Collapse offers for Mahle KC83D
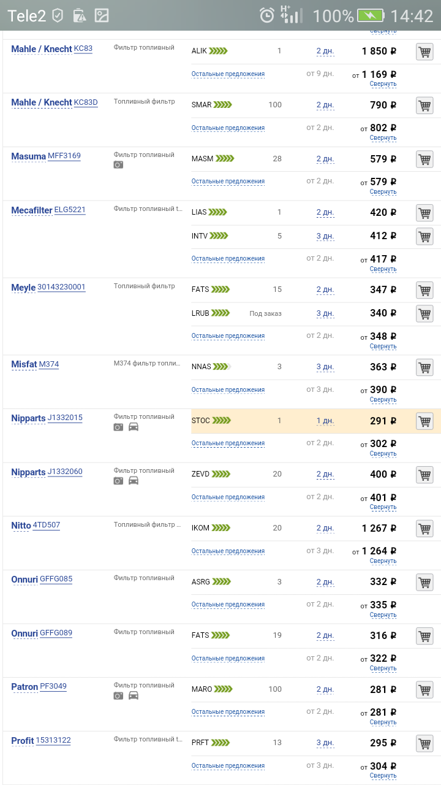 tap(383, 138)
